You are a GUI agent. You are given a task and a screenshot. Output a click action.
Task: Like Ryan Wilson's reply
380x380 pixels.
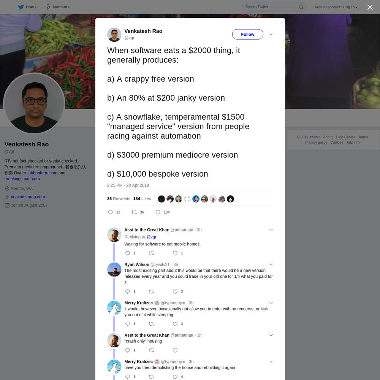click(175, 291)
